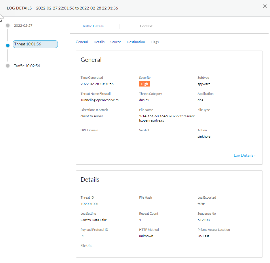Switch to the Traffic Details tab
Image resolution: width=270 pixels, height=263 pixels.
[x=93, y=26]
